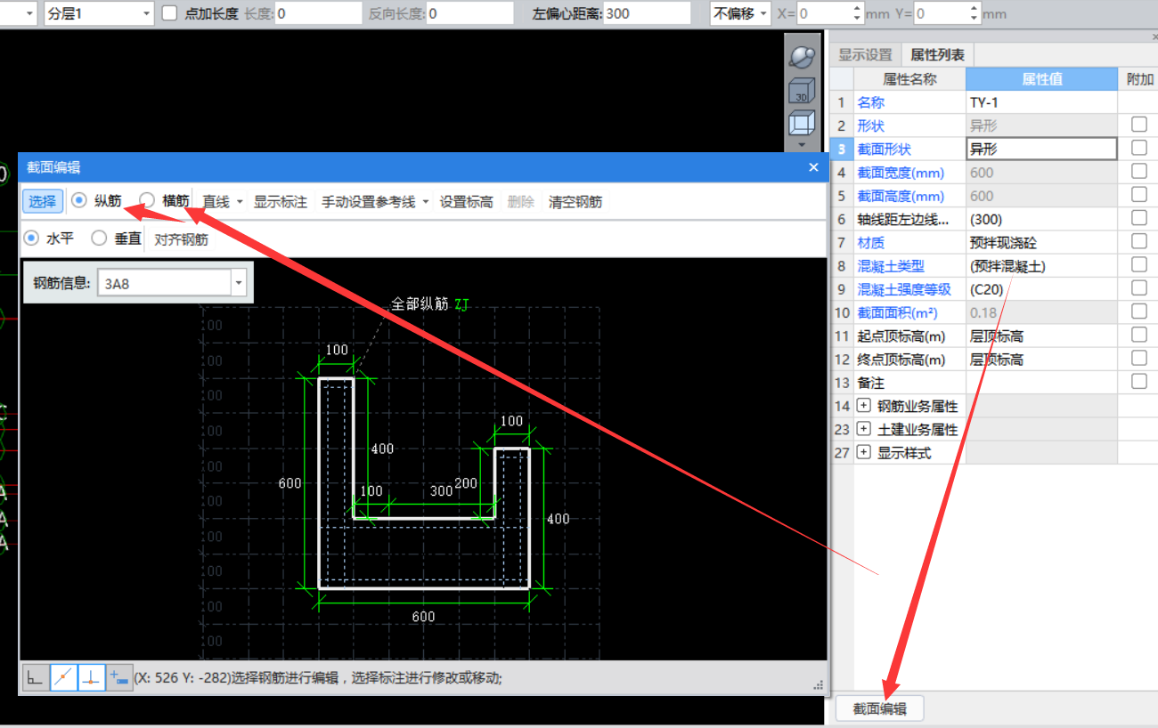Image resolution: width=1158 pixels, height=728 pixels.
Task: Tick the 附加 checkbox for 形状 row
Action: point(1138,125)
